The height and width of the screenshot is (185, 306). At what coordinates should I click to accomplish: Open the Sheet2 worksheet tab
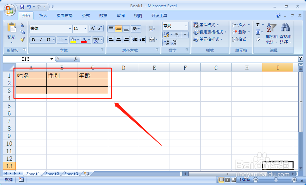(x=52, y=174)
